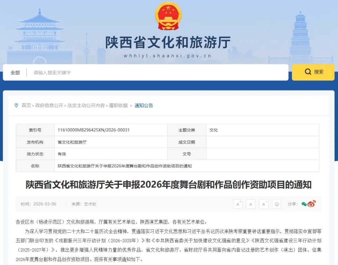Increase font size with A+ icon
Screen dimensions: 338x265
238,204
